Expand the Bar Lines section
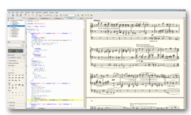Screen dimensions: 191x115 click(16, 108)
